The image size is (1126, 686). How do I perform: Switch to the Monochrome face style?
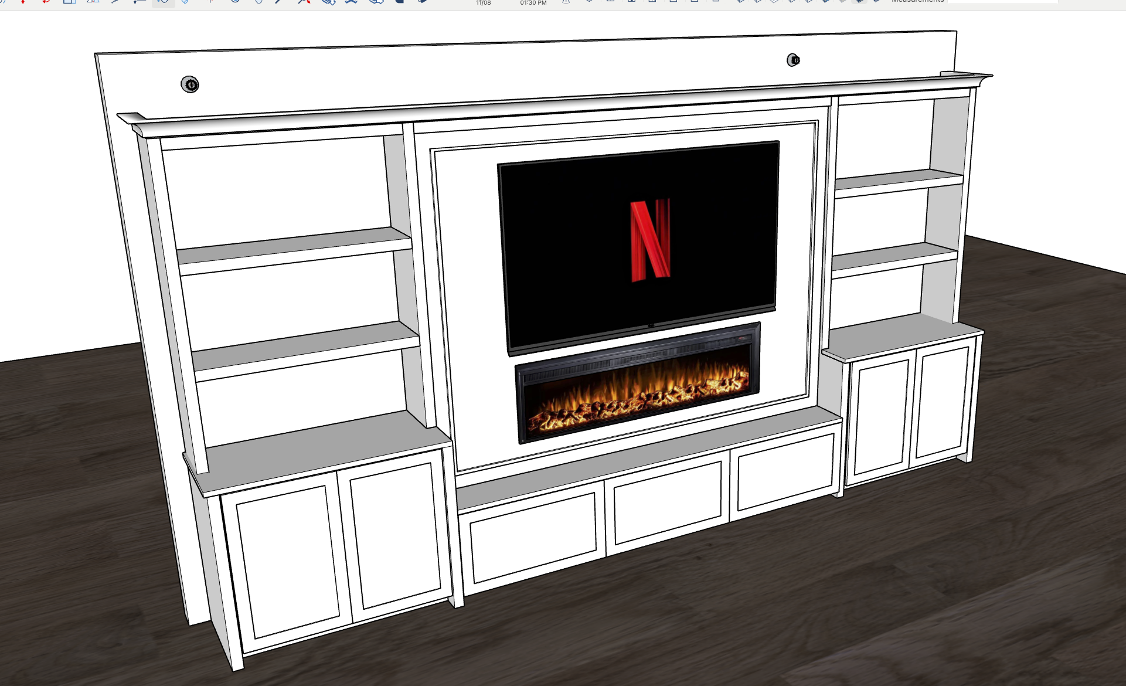[876, 2]
